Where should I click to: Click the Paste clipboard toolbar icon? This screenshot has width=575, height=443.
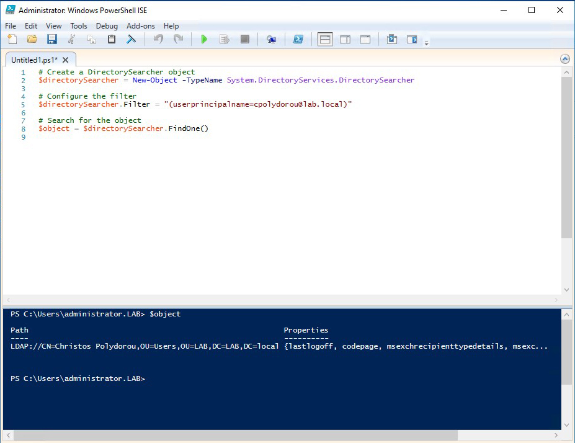point(112,39)
